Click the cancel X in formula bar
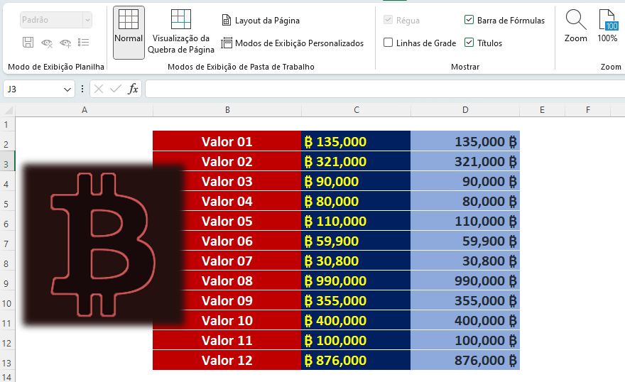 pyautogui.click(x=99, y=89)
